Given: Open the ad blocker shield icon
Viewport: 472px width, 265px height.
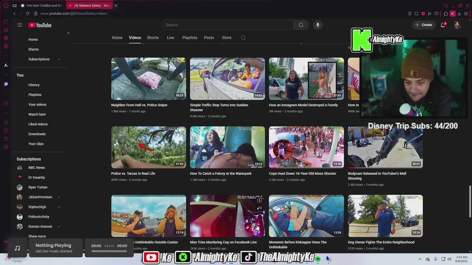Looking at the screenshot, I should click(423, 14).
